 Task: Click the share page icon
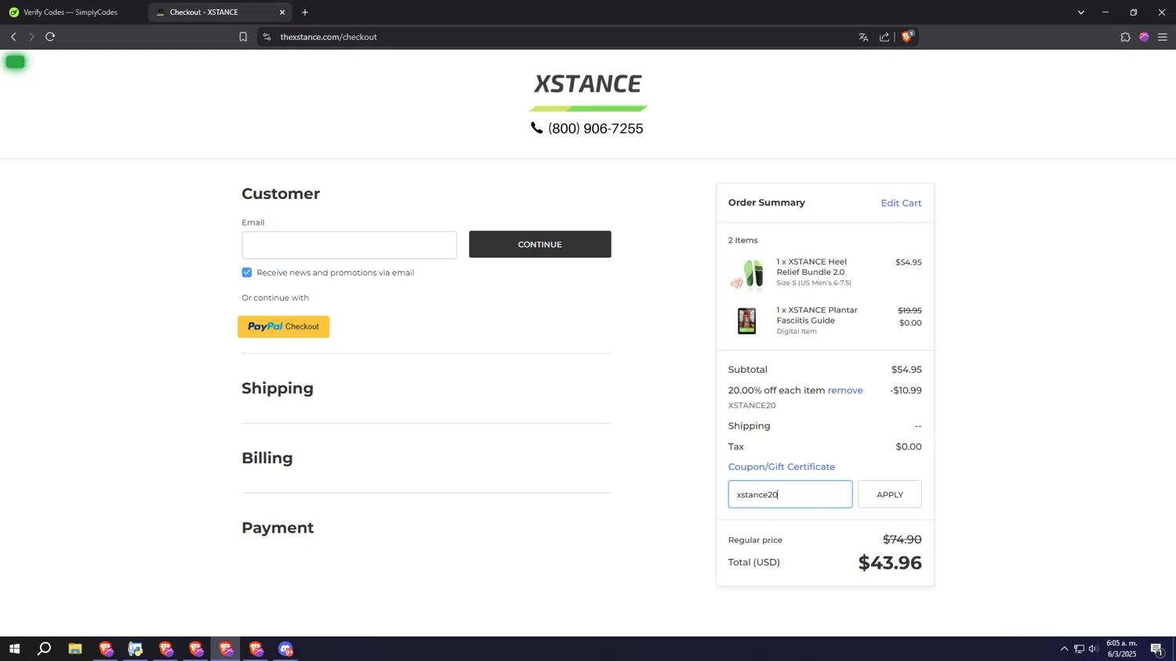(884, 37)
